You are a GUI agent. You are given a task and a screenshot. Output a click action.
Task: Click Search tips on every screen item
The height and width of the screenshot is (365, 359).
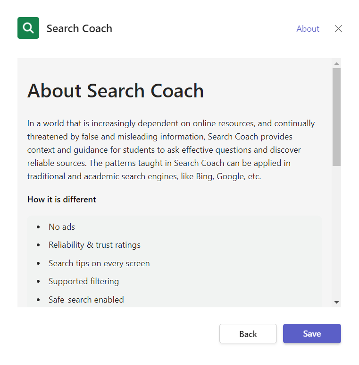99,263
